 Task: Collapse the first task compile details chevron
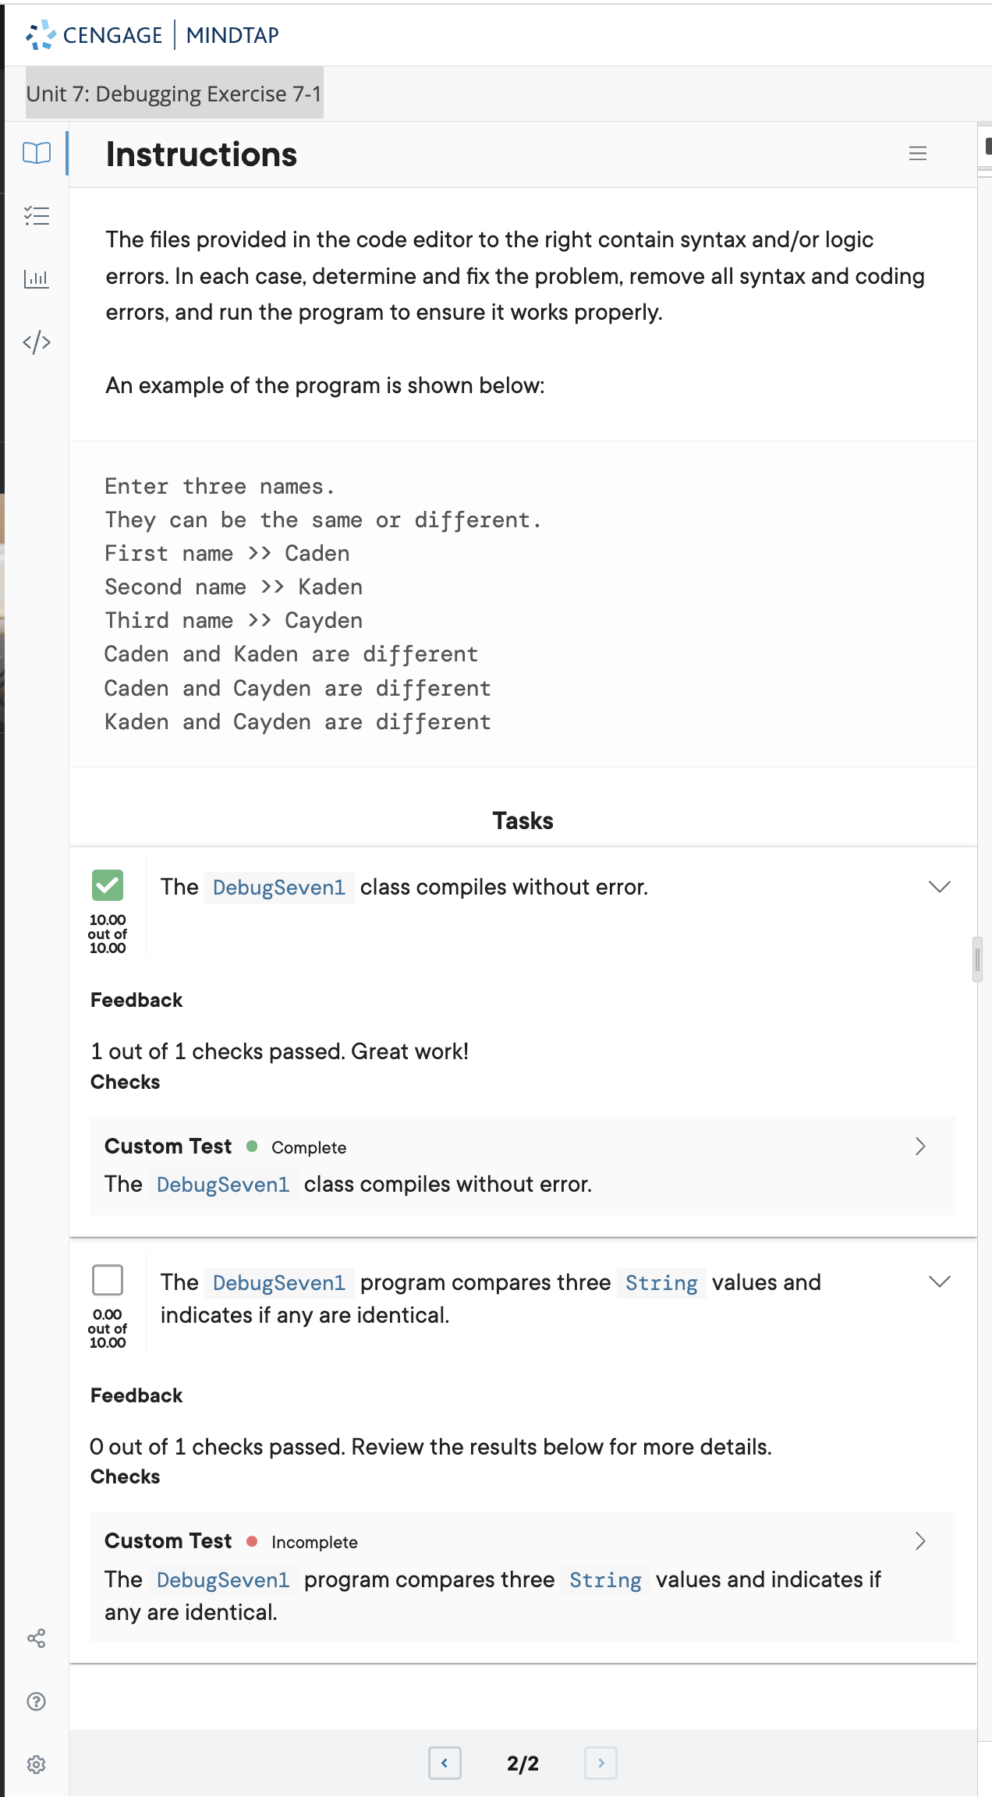click(940, 887)
